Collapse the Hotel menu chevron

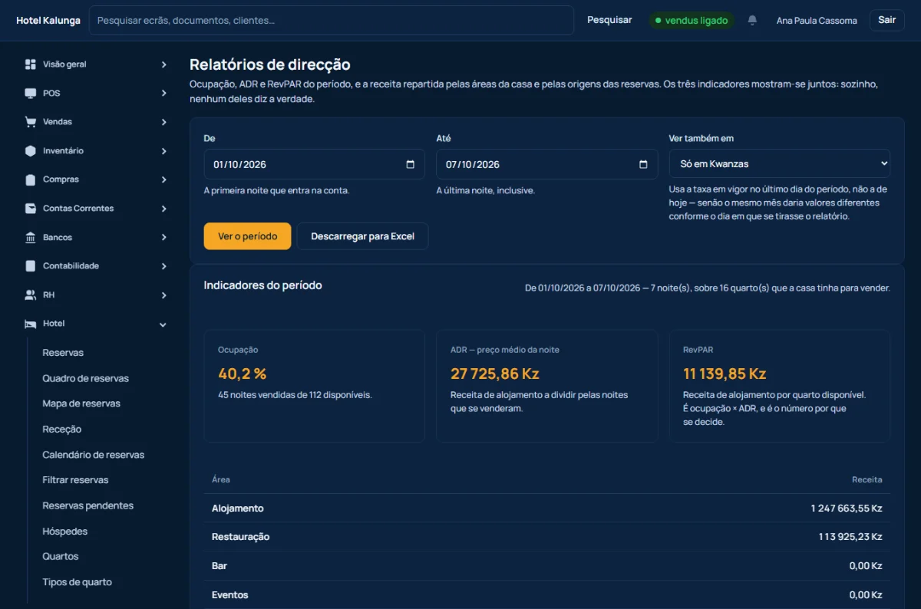(x=163, y=324)
